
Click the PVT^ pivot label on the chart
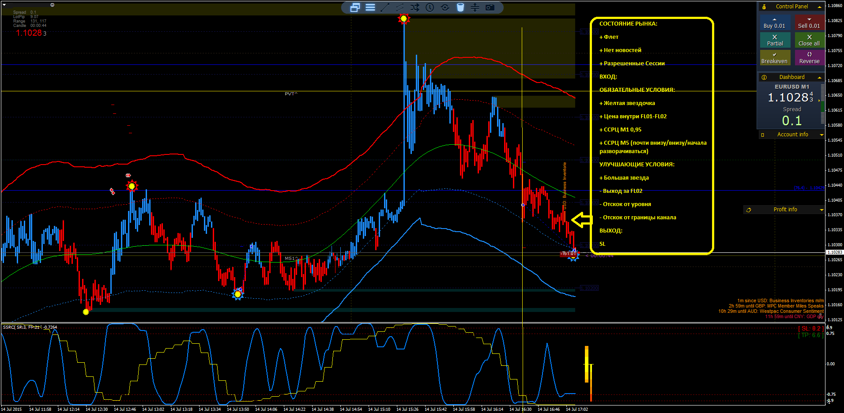click(x=291, y=94)
